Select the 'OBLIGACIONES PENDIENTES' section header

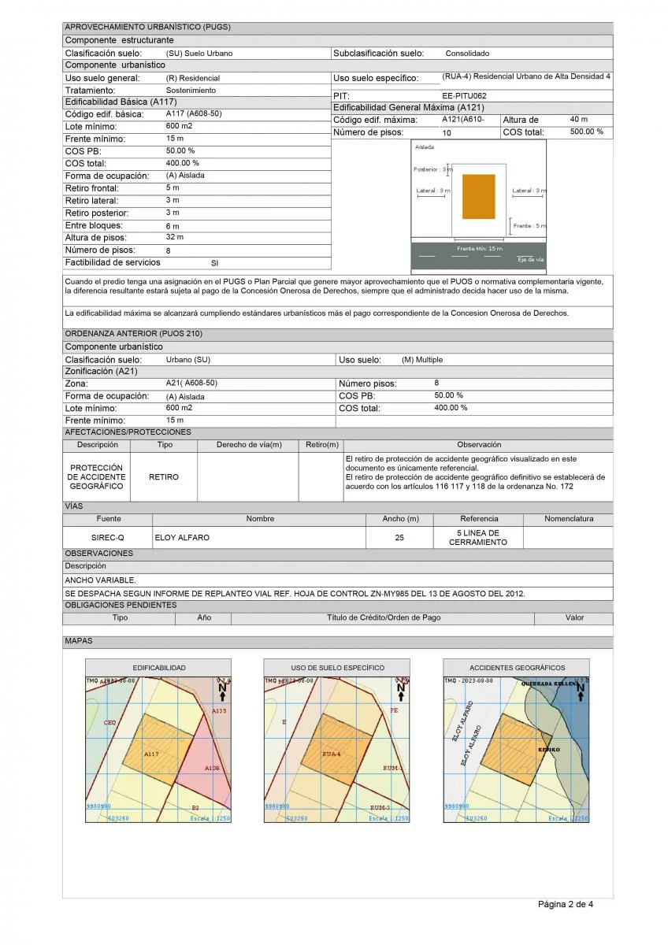point(337,606)
